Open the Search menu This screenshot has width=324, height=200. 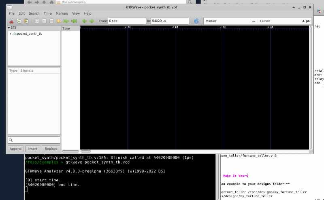34,13
